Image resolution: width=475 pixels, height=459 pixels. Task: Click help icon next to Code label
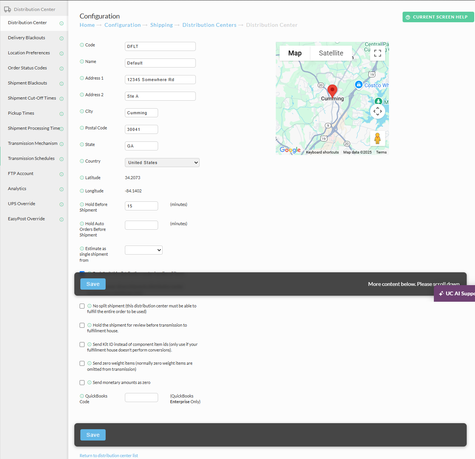tap(82, 45)
